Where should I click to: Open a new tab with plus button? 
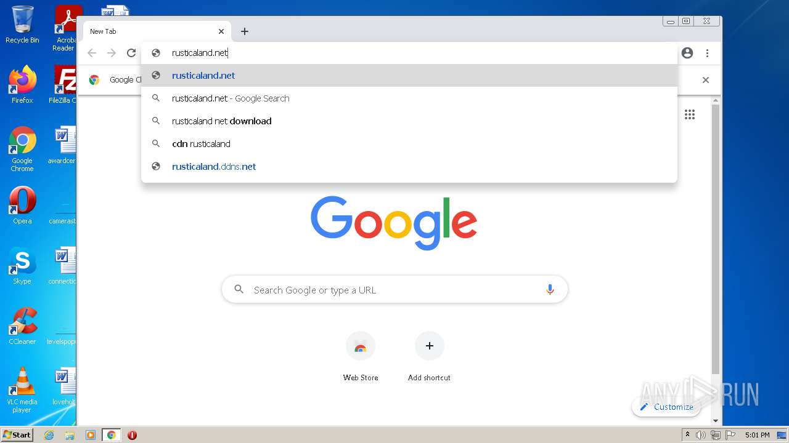pyautogui.click(x=245, y=31)
